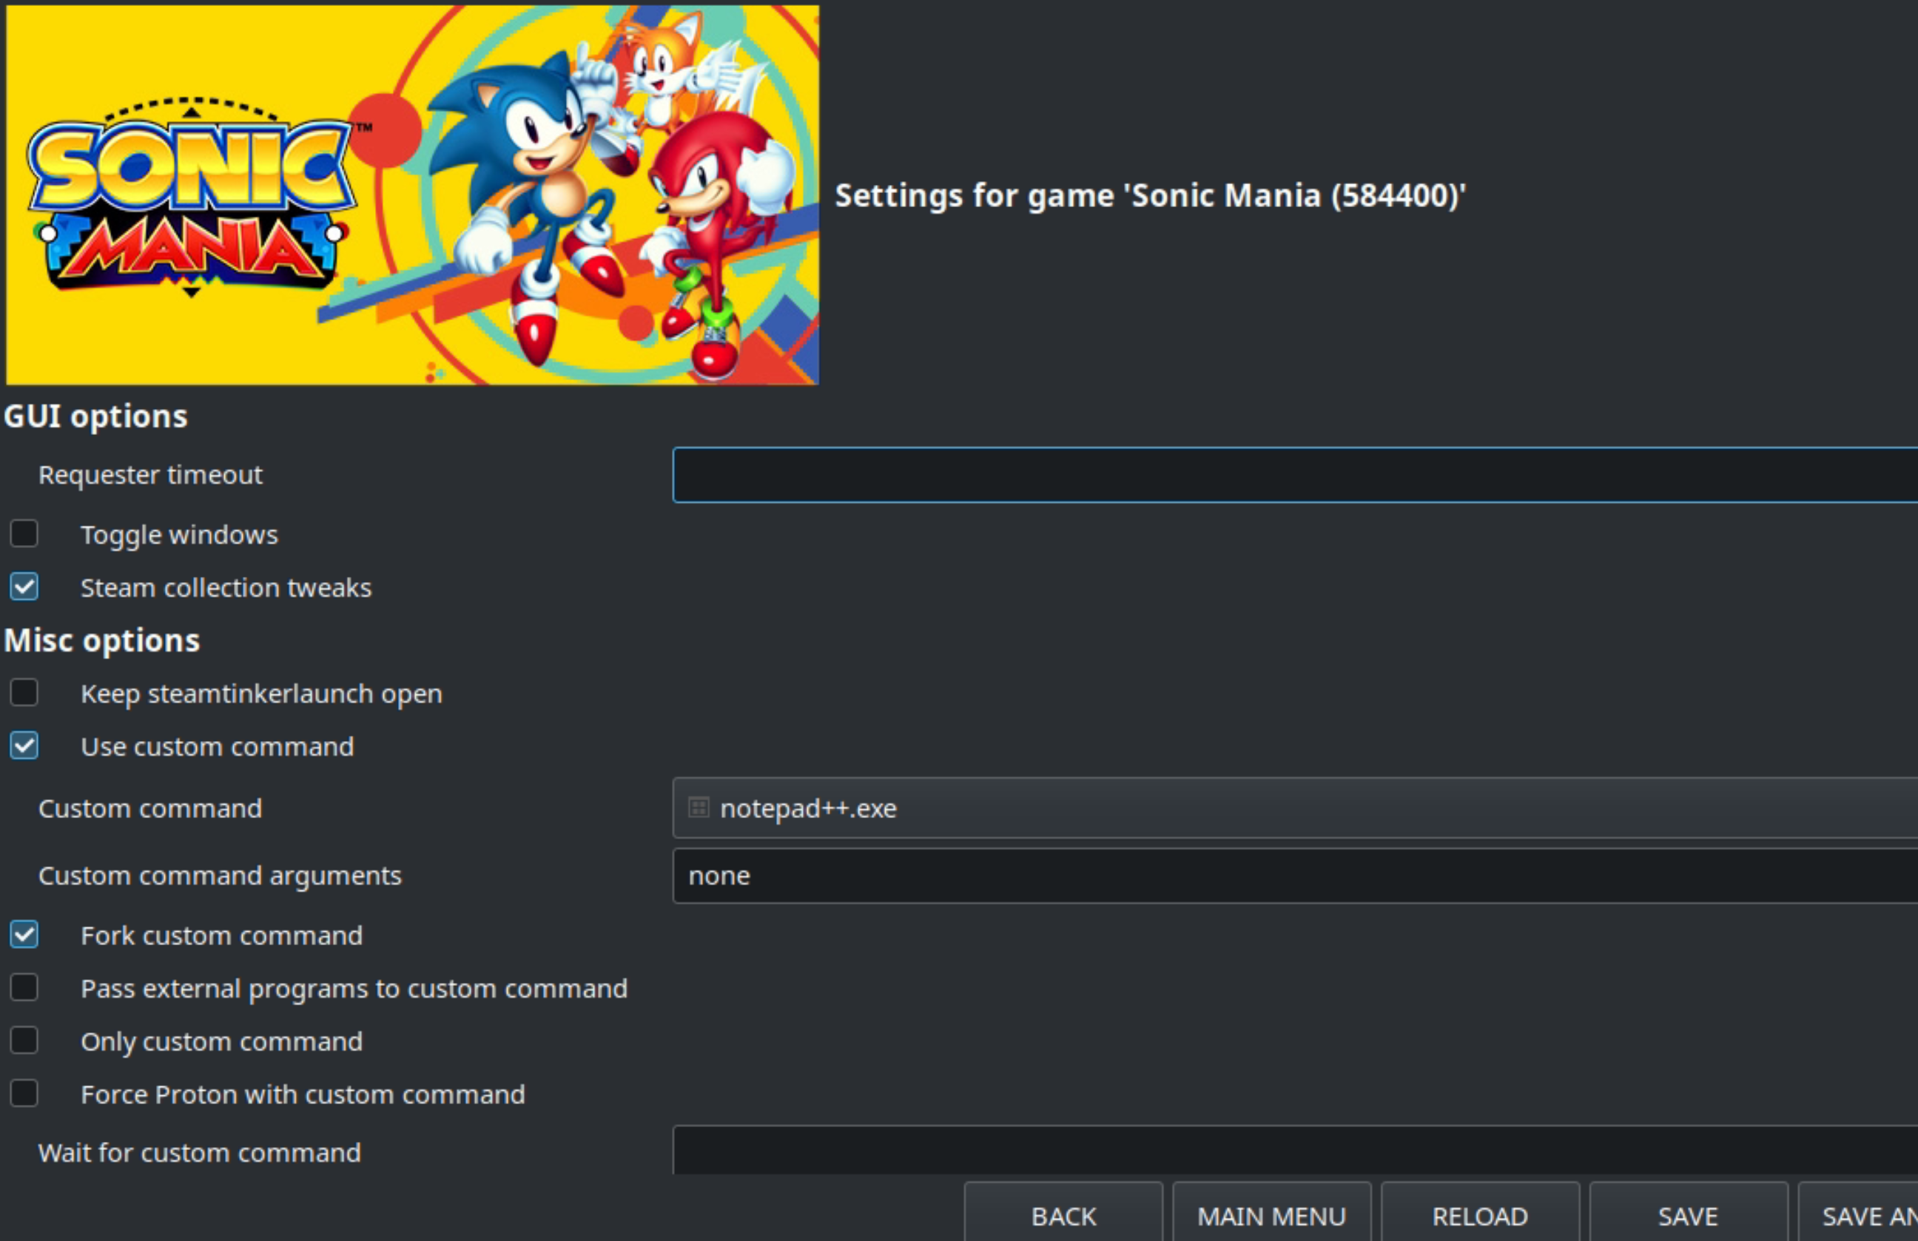Enable Keep steamtinkerlaunch open
Image resolution: width=1918 pixels, height=1241 pixels.
(24, 692)
